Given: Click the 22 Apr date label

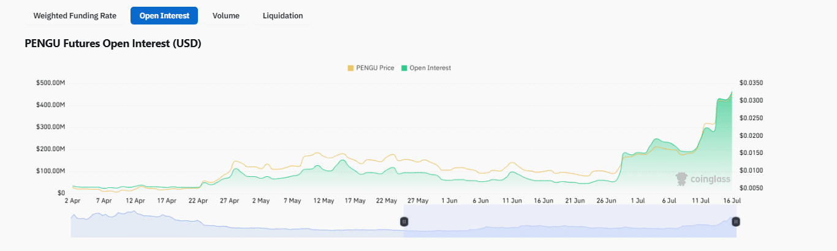Looking at the screenshot, I should point(198,201).
